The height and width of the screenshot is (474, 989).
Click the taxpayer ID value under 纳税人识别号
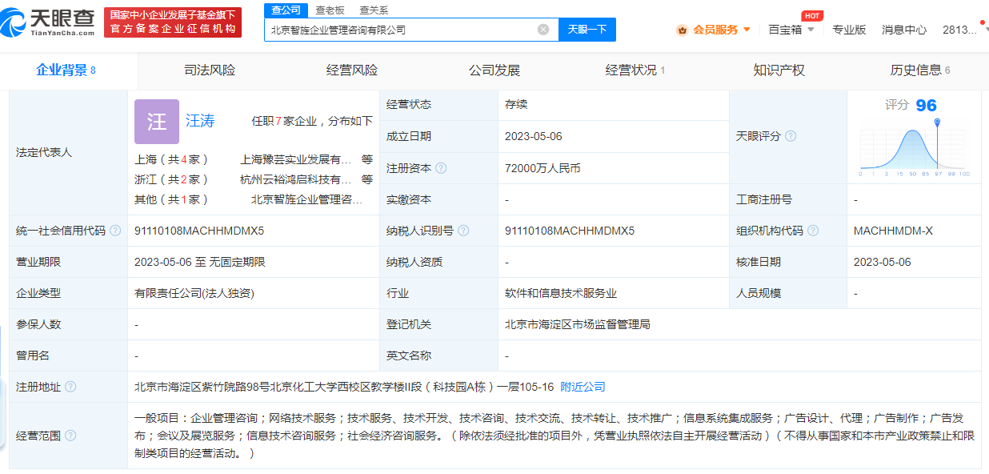point(570,231)
